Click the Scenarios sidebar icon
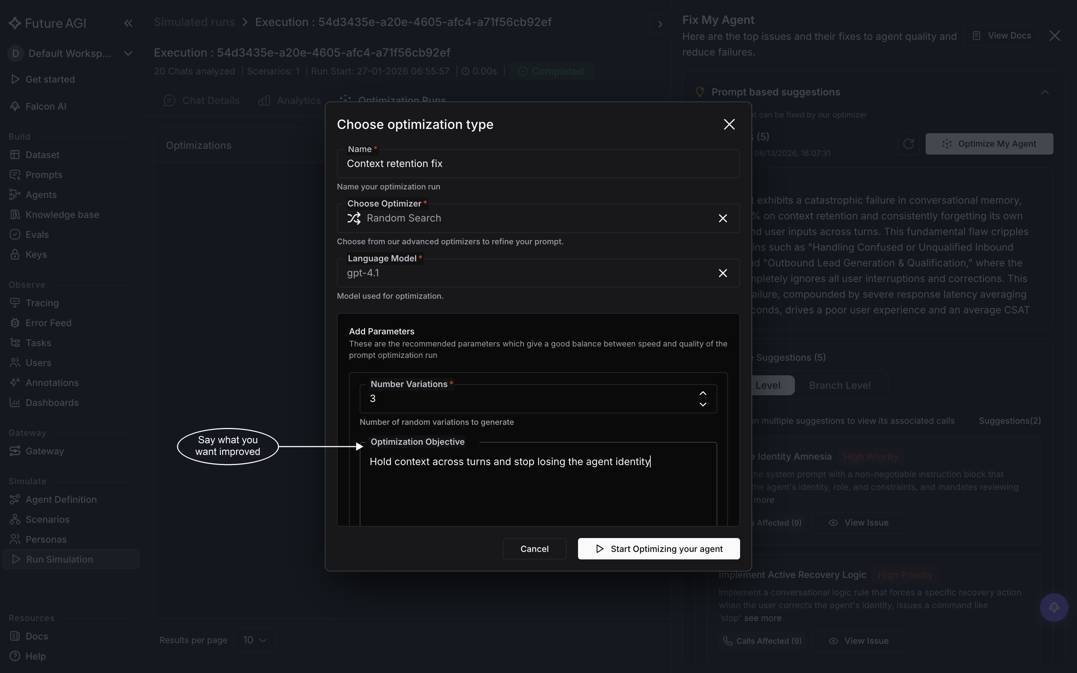Screen dimensions: 1077x673 tap(15, 520)
